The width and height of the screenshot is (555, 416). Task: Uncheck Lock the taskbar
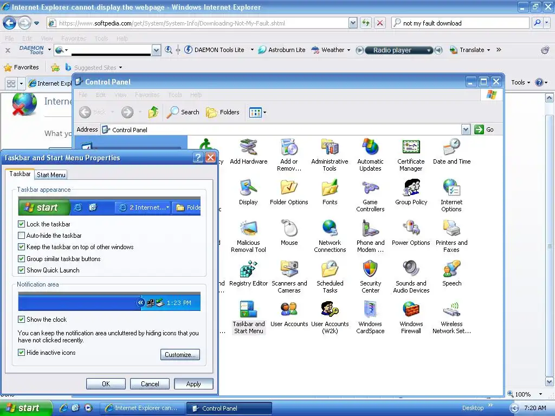pos(21,224)
